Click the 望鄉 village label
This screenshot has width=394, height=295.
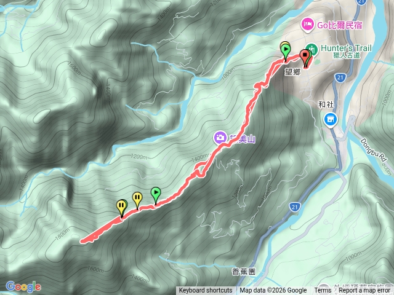point(293,72)
